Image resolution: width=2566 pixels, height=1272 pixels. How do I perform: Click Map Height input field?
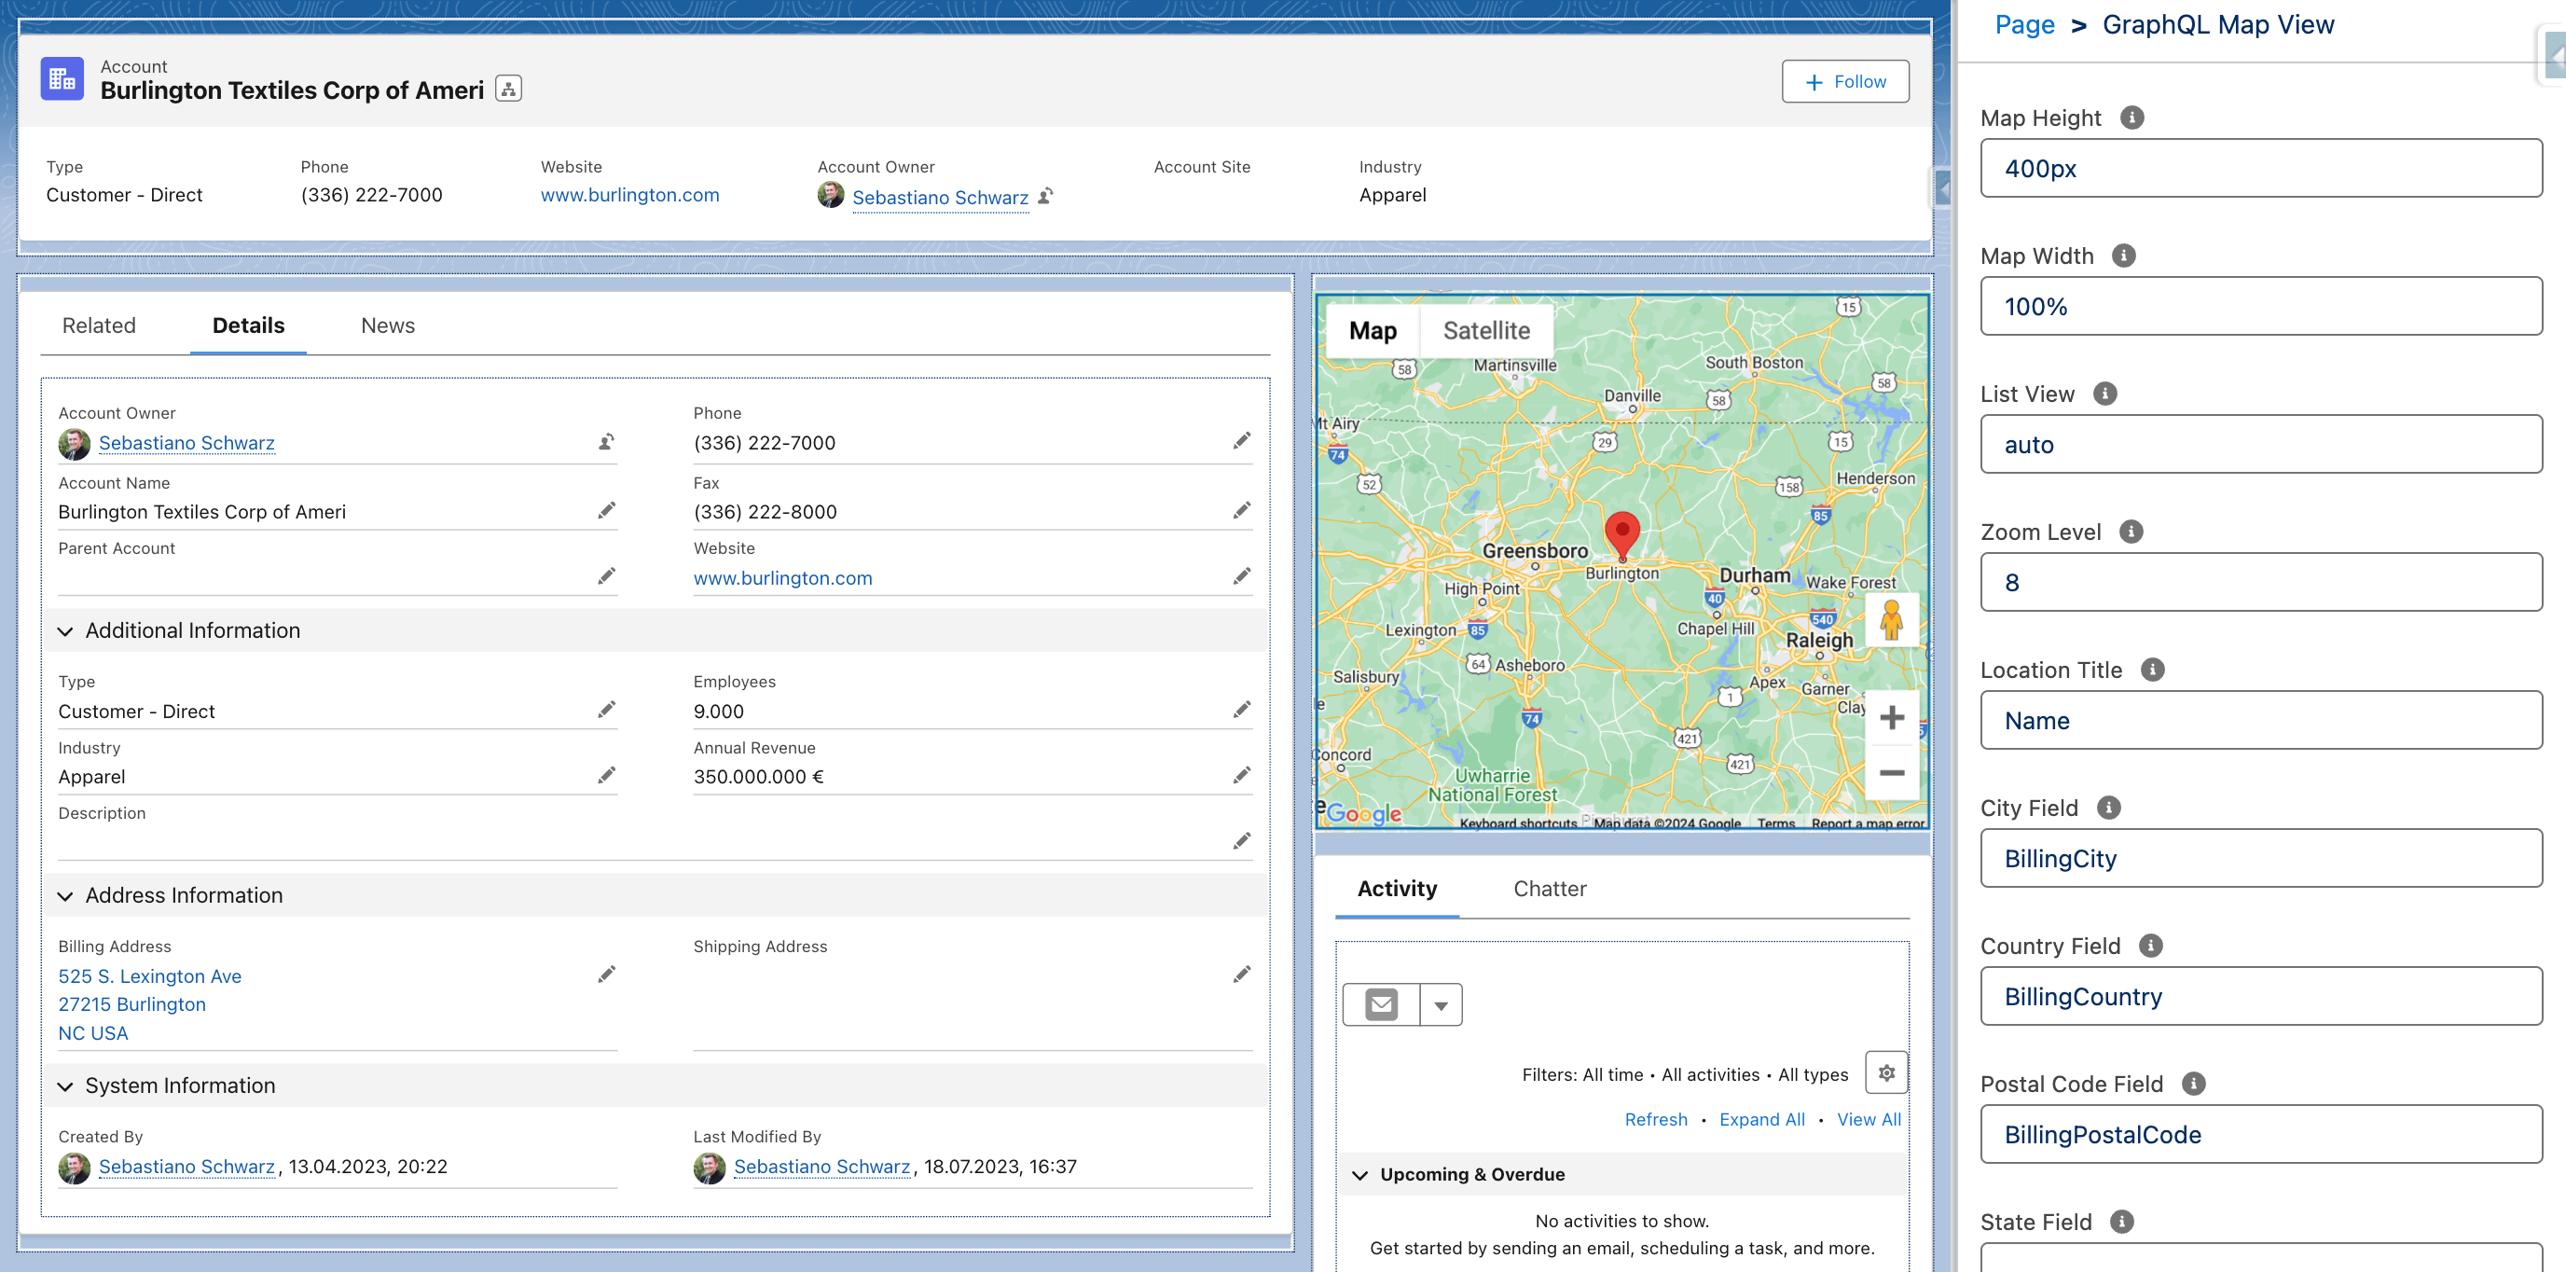click(2260, 169)
